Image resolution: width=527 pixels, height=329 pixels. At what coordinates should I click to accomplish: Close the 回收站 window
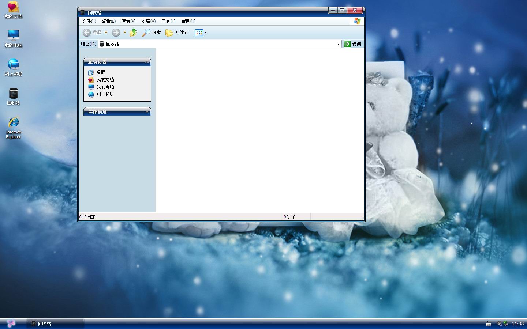[355, 11]
